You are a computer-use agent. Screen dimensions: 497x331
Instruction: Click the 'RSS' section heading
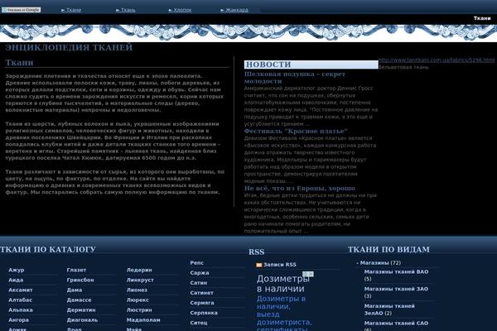point(257,252)
